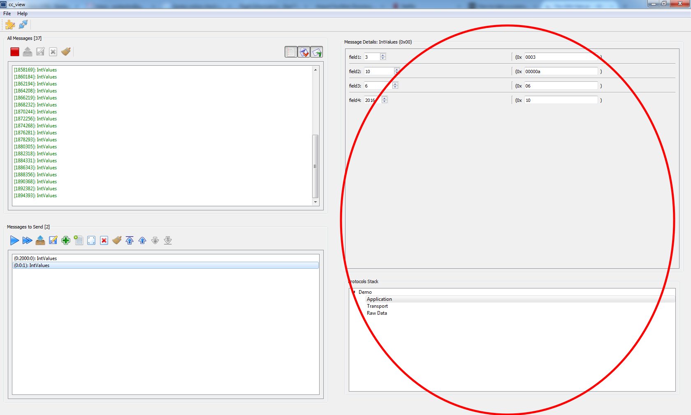Click the socket connect plug icon
The height and width of the screenshot is (415, 691).
23,25
